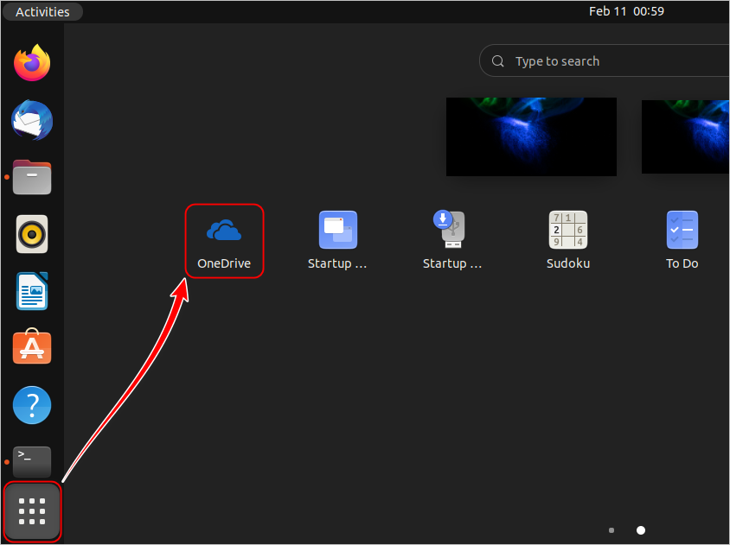The image size is (730, 545).
Task: Open Startup Disk Creator app
Action: point(452,240)
